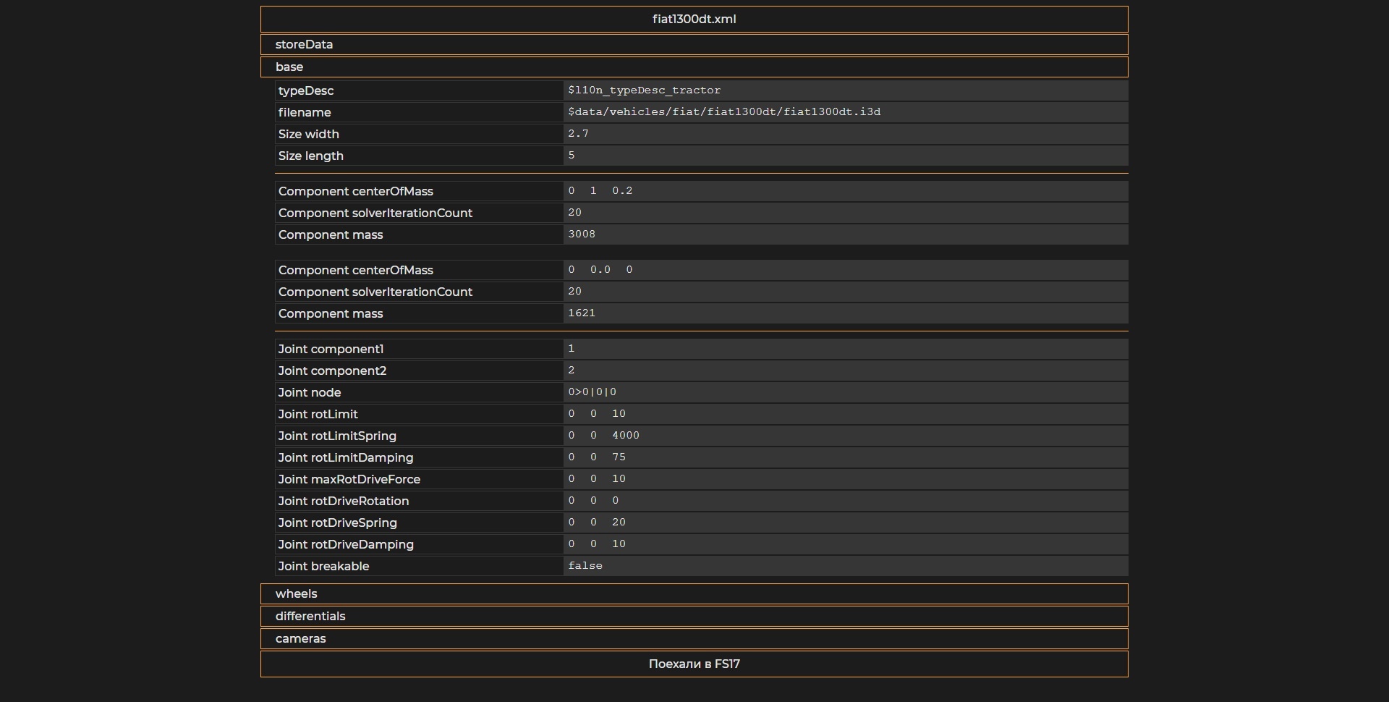Click the Size width label
The image size is (1389, 702).
309,134
